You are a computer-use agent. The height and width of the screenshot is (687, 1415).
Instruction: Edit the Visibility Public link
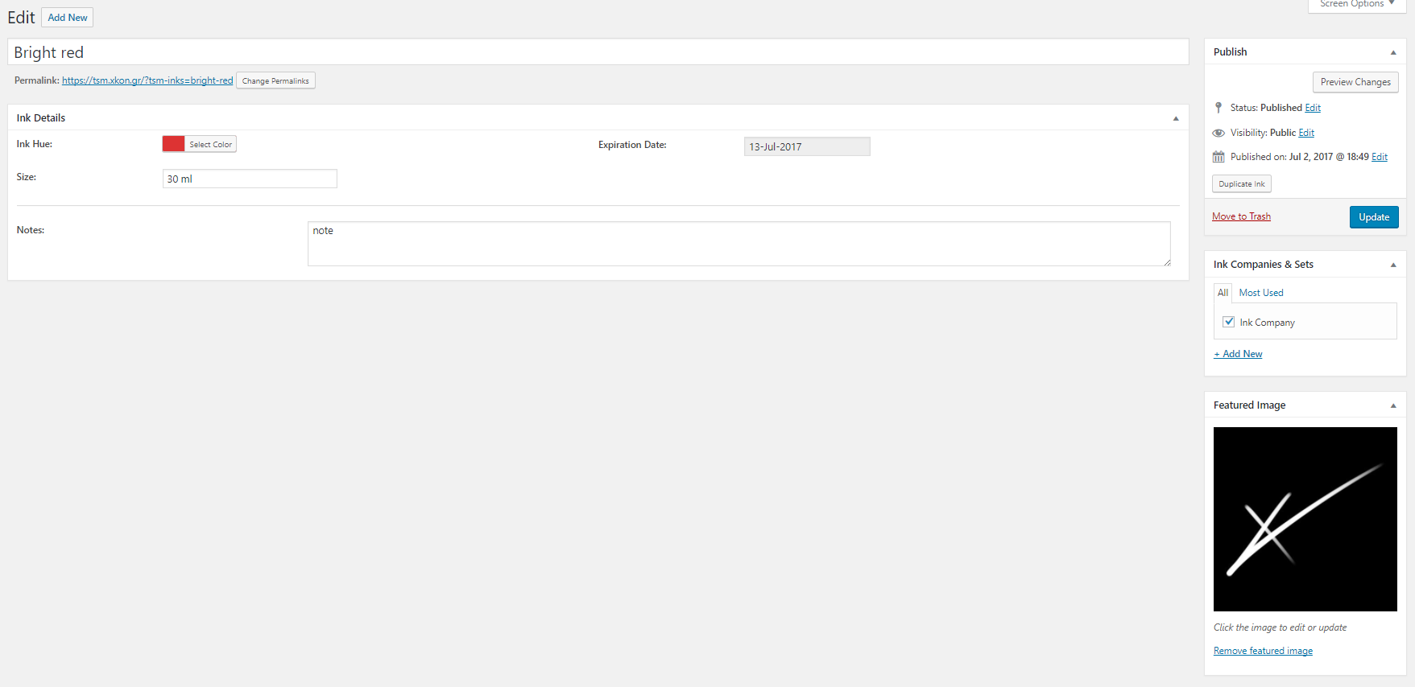tap(1306, 133)
